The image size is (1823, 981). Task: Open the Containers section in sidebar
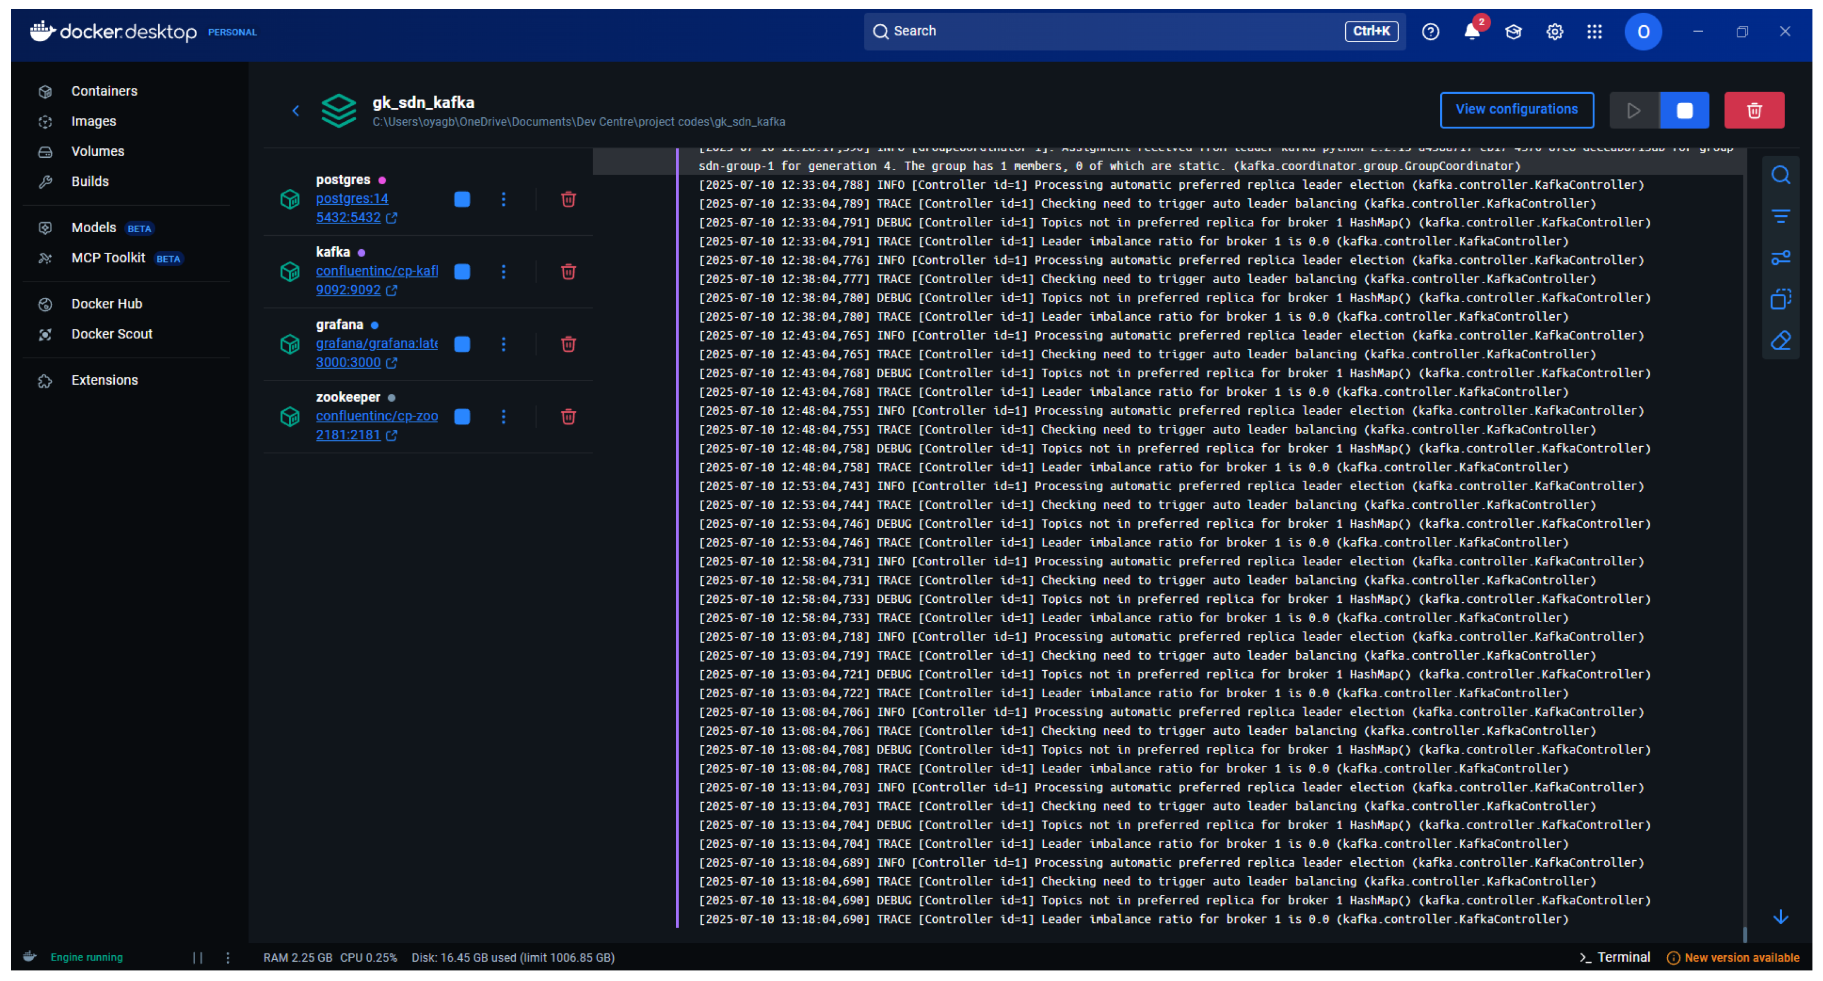click(x=104, y=91)
